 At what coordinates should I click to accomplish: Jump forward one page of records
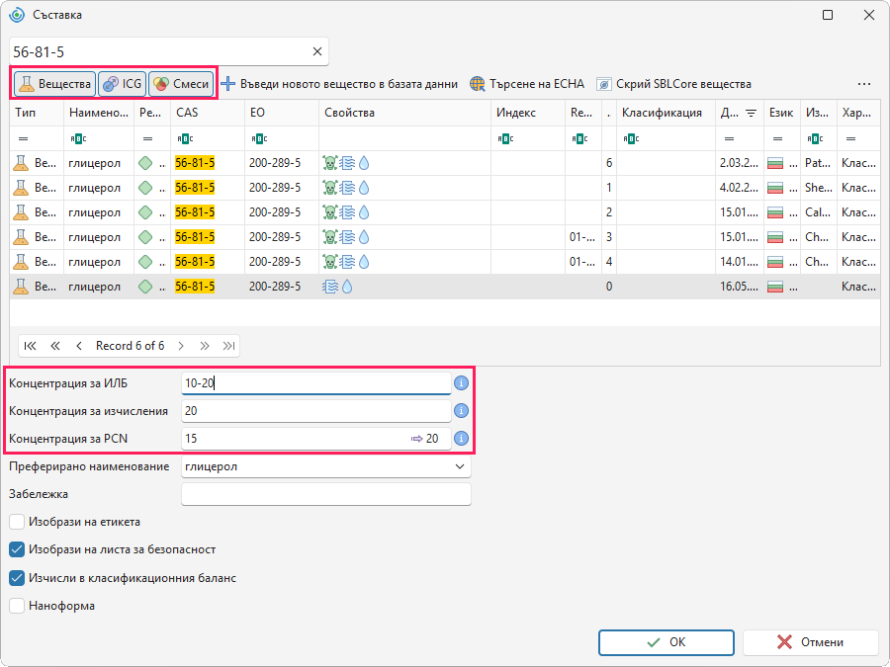(x=205, y=346)
